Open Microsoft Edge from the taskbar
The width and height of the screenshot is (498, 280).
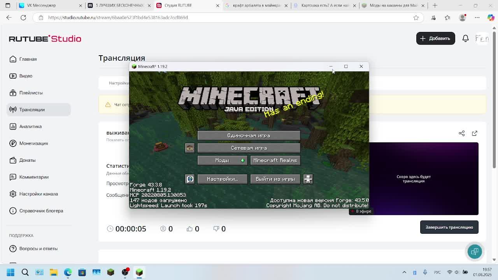(x=68, y=272)
